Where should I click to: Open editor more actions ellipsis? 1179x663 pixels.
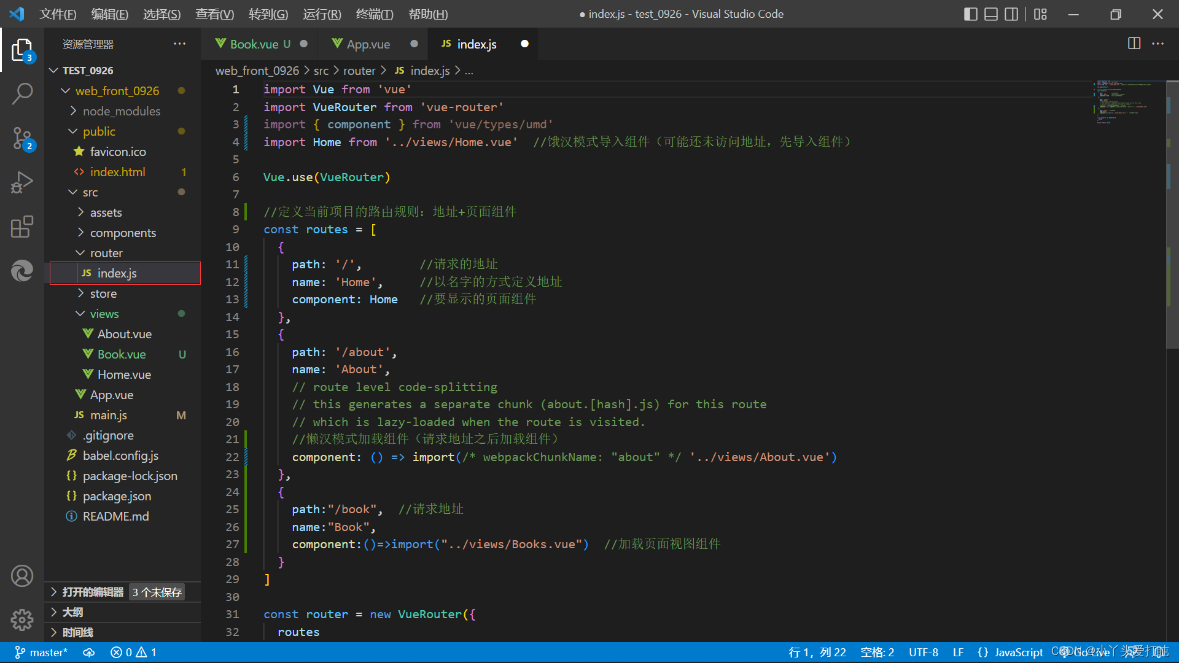click(1158, 44)
